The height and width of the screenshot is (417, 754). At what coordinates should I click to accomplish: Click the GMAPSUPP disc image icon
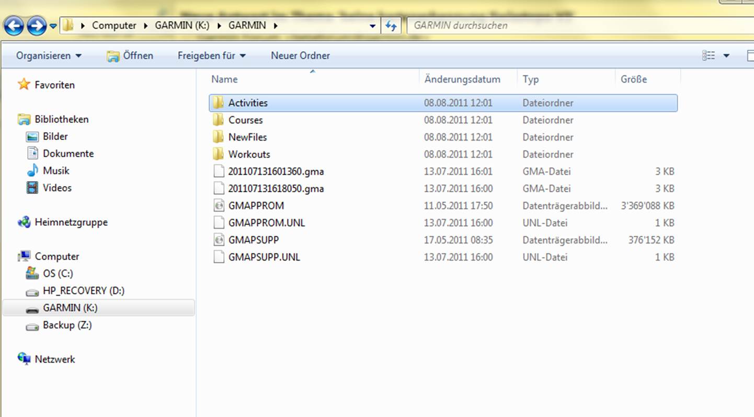(x=219, y=240)
